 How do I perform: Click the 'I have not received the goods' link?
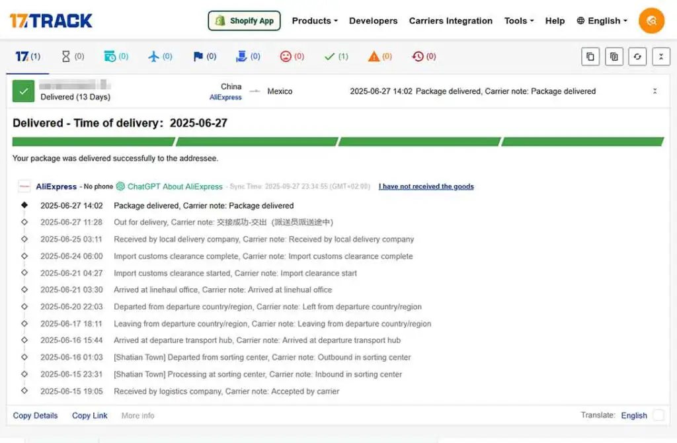[x=426, y=186]
